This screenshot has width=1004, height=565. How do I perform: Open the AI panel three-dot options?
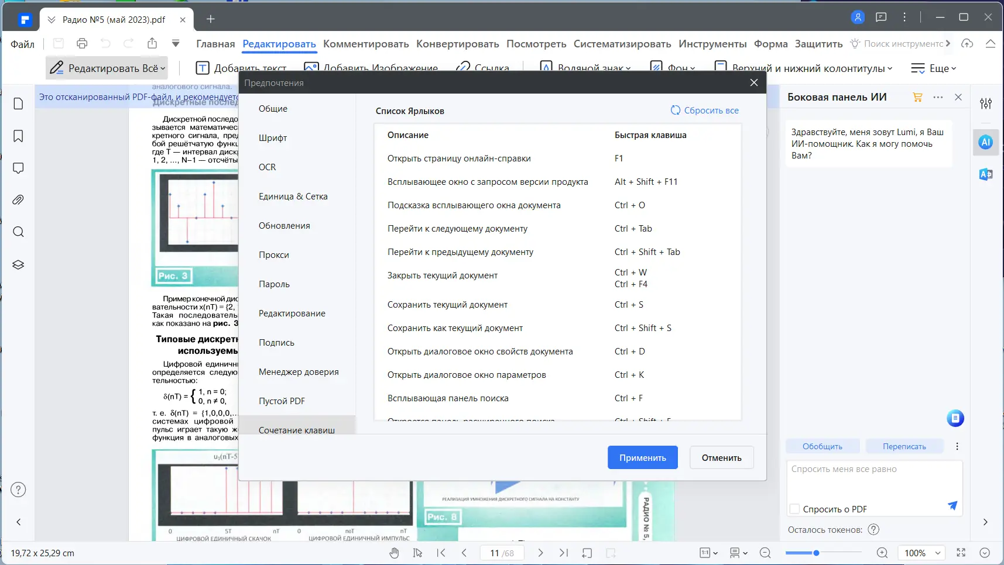pyautogui.click(x=938, y=97)
